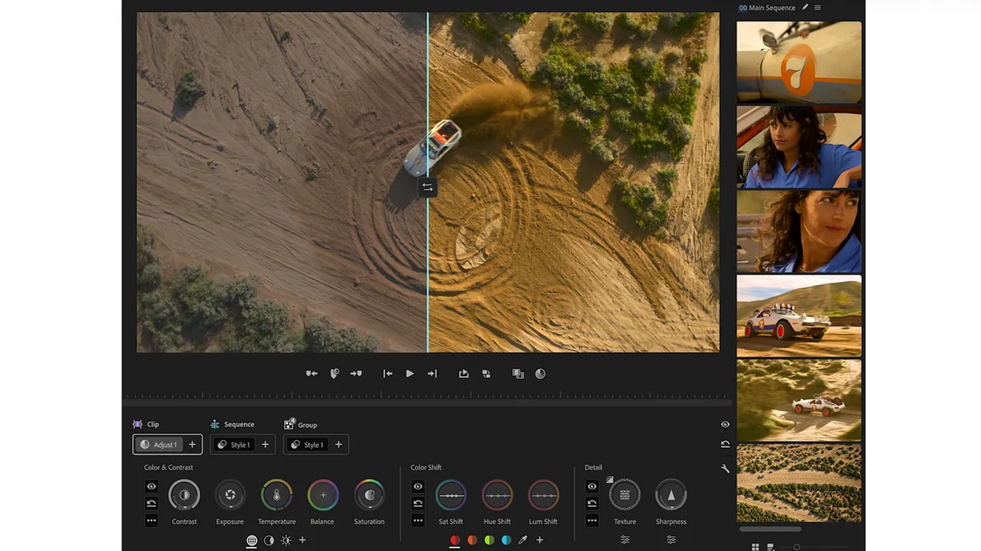981x551 pixels.
Task: Select the red Color Shift swatch
Action: pos(455,540)
